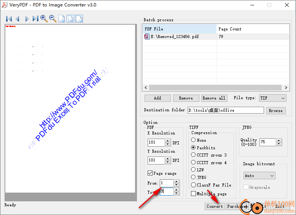296x215 pixels.
Task: Click the X Resolution input field
Action: 156,142
